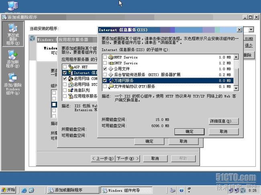Uncheck the 万维网服务 checkbox
Image resolution: width=261 pixels, height=195 pixels.
(105, 81)
